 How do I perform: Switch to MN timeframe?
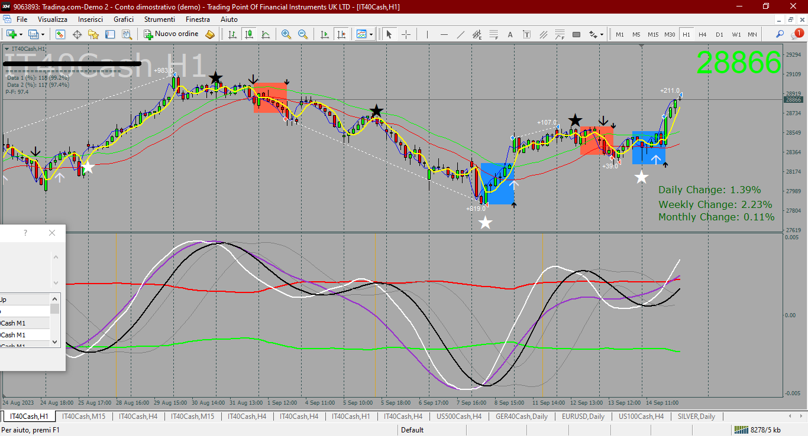click(x=752, y=34)
